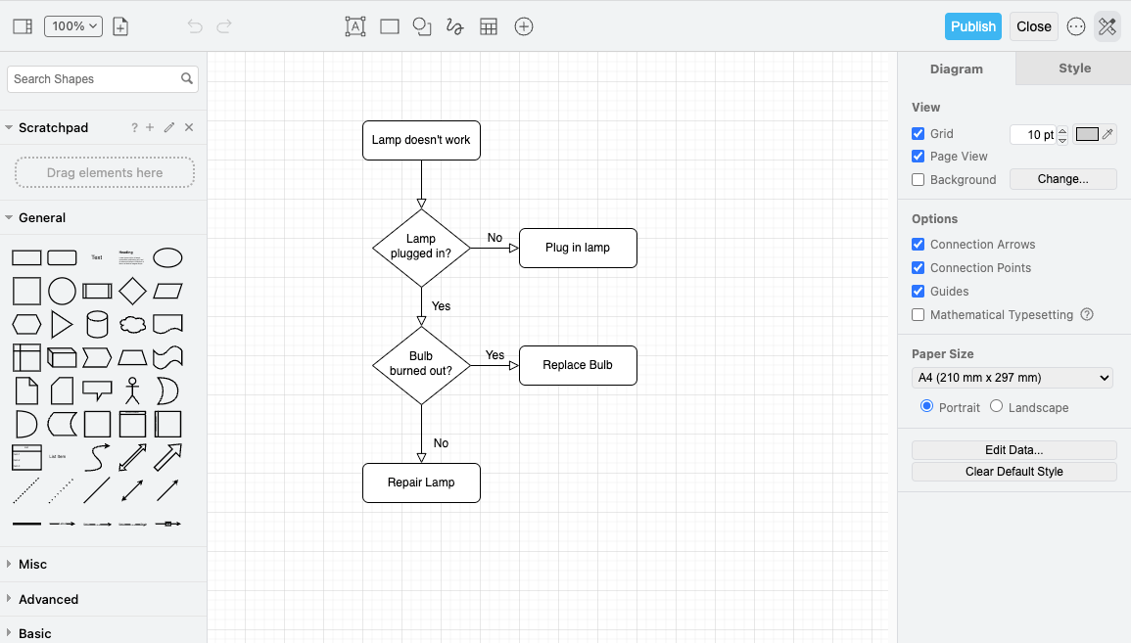Enable Mathematical Typesetting

[918, 314]
